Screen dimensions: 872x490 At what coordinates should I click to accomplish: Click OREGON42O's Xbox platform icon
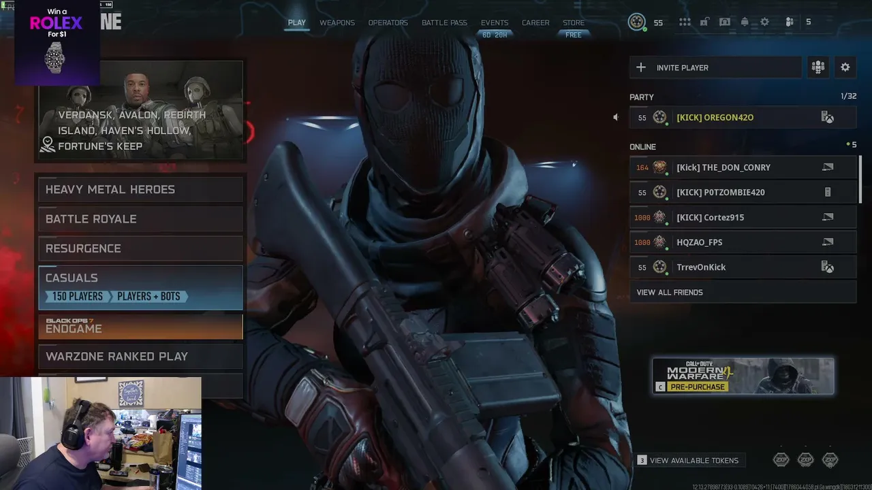tap(828, 118)
